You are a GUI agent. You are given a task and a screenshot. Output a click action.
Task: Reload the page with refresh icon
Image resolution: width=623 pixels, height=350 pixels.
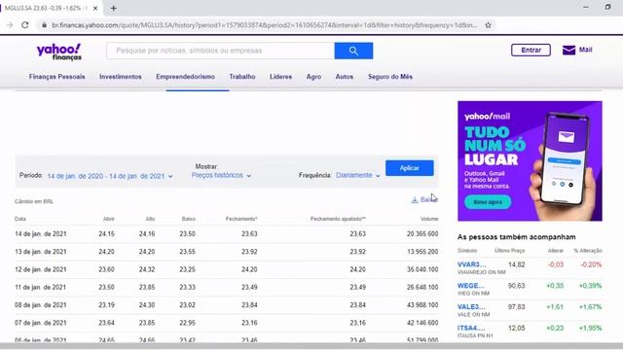(x=25, y=25)
